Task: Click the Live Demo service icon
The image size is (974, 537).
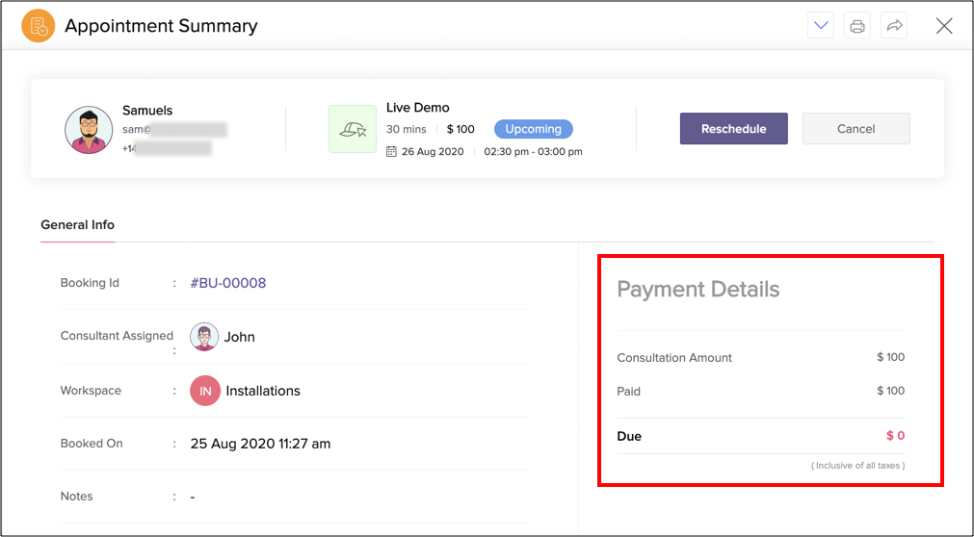Action: click(353, 129)
